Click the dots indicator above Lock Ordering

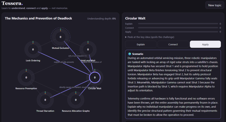point(33,42)
